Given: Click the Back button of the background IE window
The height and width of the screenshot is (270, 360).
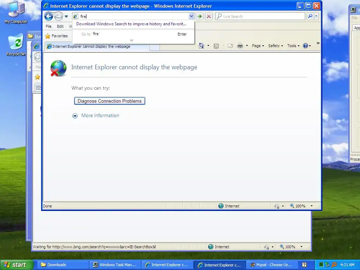Looking at the screenshot, I should [x=37, y=57].
